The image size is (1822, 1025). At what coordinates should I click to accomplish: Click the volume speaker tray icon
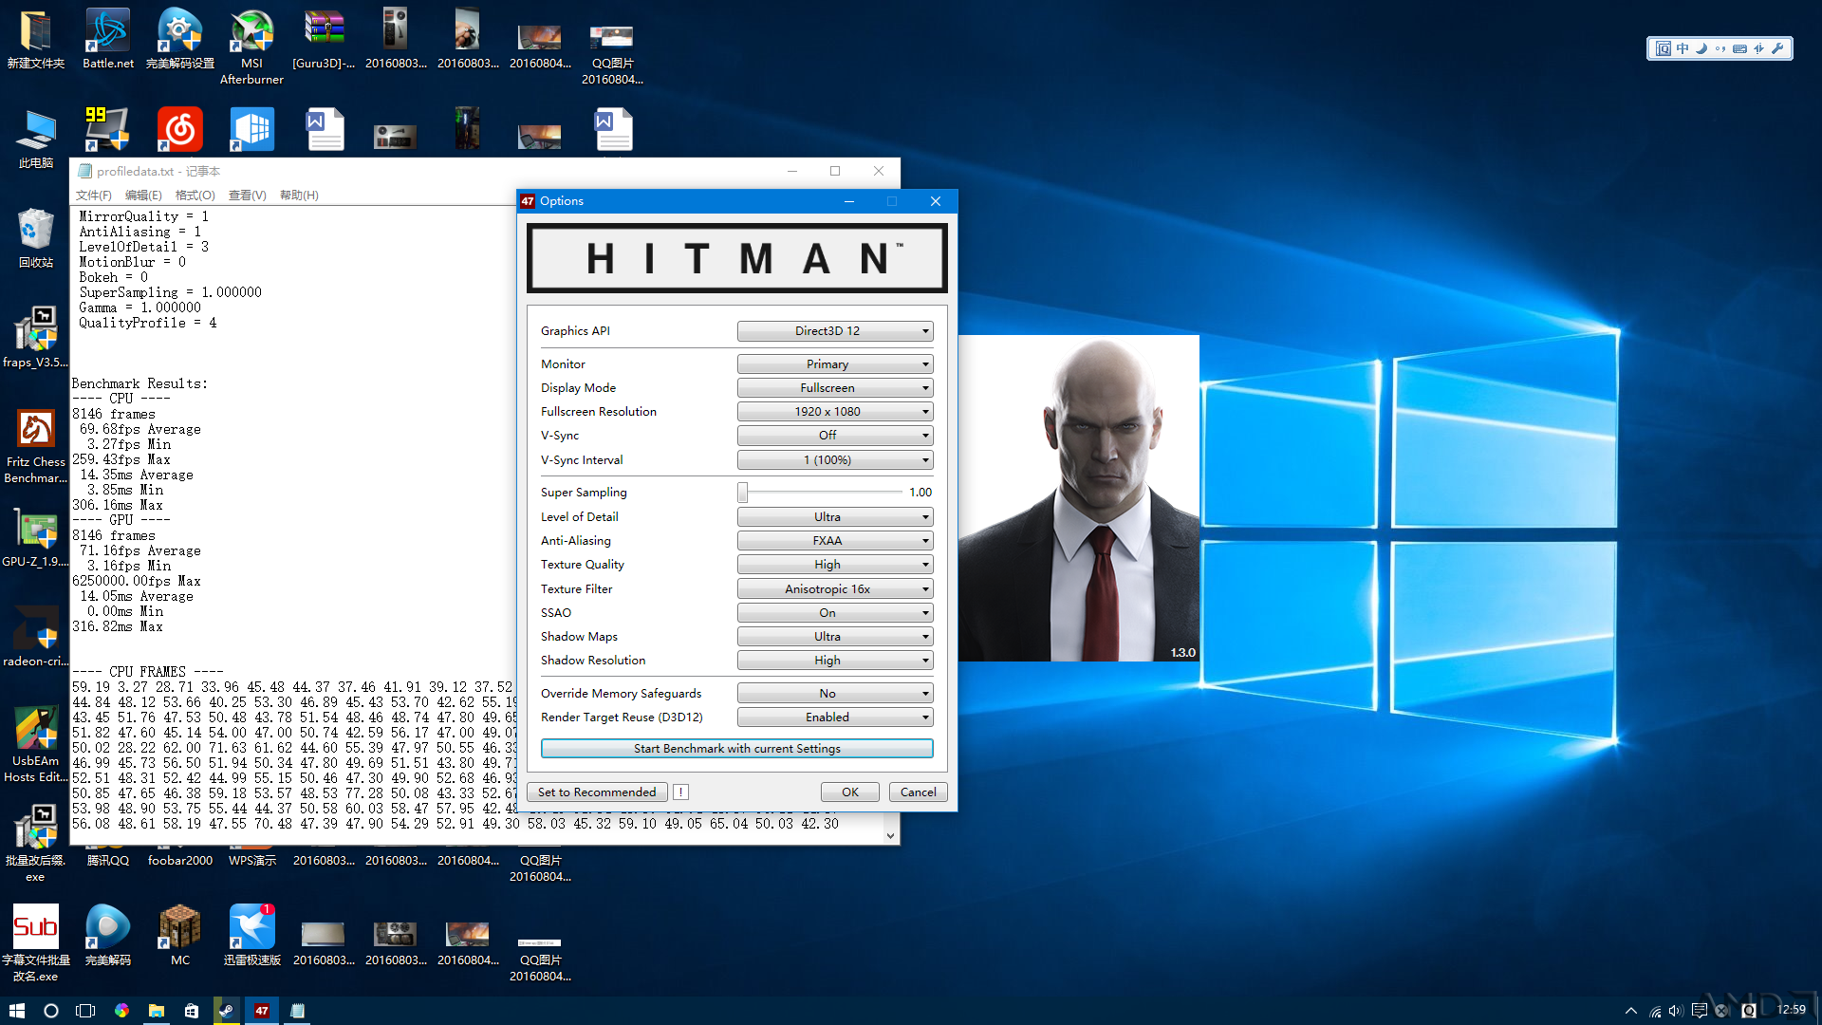[1676, 1011]
